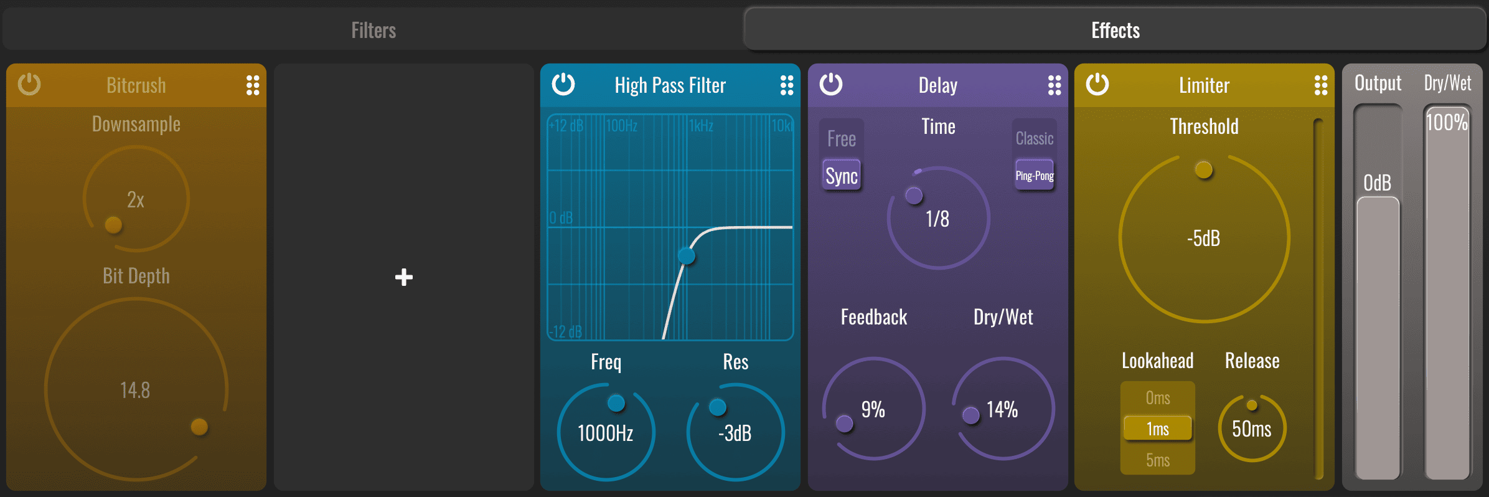Select Sync delay time mode
Viewport: 1489px width, 497px height.
pyautogui.click(x=842, y=176)
